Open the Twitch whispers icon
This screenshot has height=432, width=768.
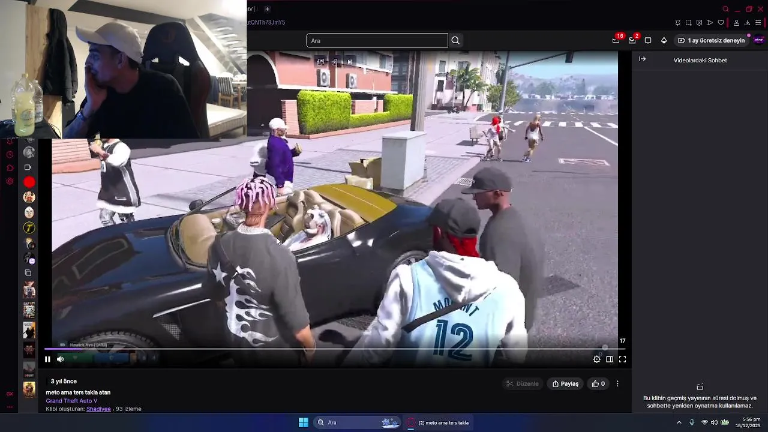648,40
